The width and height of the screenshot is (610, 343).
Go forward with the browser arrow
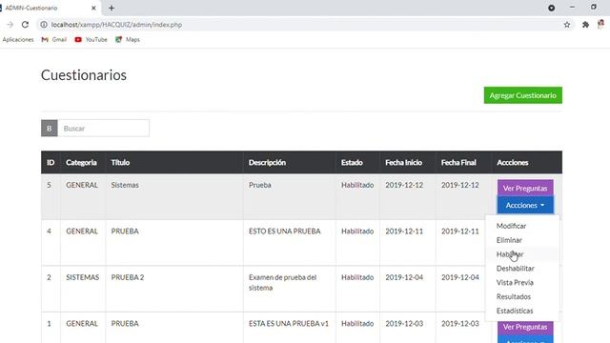pyautogui.click(x=10, y=25)
